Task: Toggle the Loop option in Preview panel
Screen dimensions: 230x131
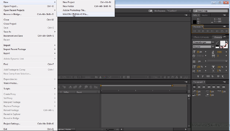Action: click(x=222, y=31)
